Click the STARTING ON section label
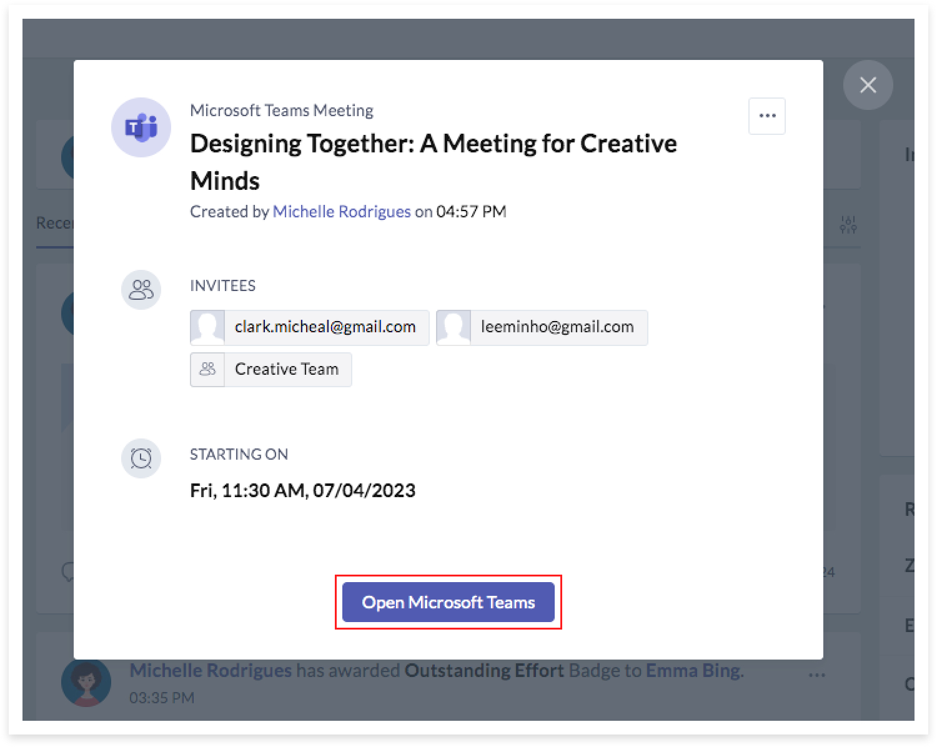The width and height of the screenshot is (937, 747). (x=239, y=455)
